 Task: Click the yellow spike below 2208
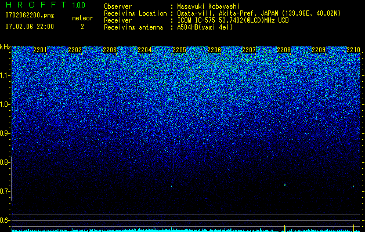pyautogui.click(x=285, y=228)
